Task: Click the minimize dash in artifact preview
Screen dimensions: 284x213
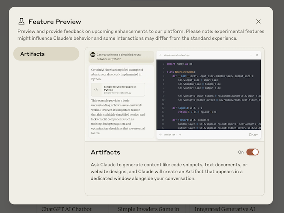Action: [x=251, y=55]
